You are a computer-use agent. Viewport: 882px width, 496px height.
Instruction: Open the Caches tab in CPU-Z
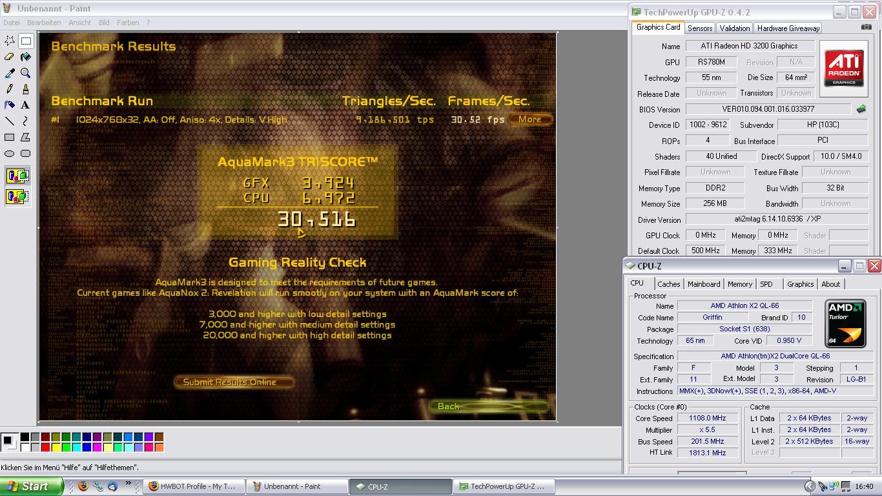(669, 284)
